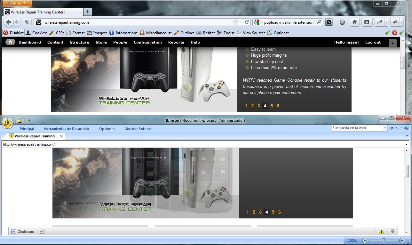Image resolution: width=412 pixels, height=245 pixels.
Task: Open the Estilo dropdown in IETester
Action: (395, 128)
